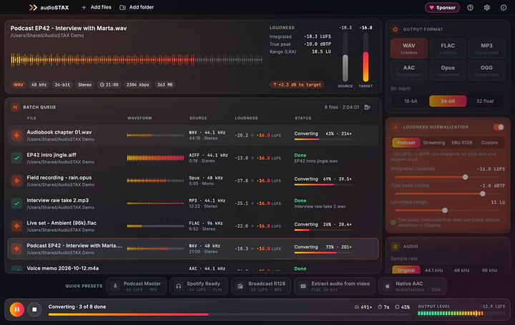This screenshot has width=515, height=325.
Task: Switch to Custom normalization tab
Action: pyautogui.click(x=489, y=142)
